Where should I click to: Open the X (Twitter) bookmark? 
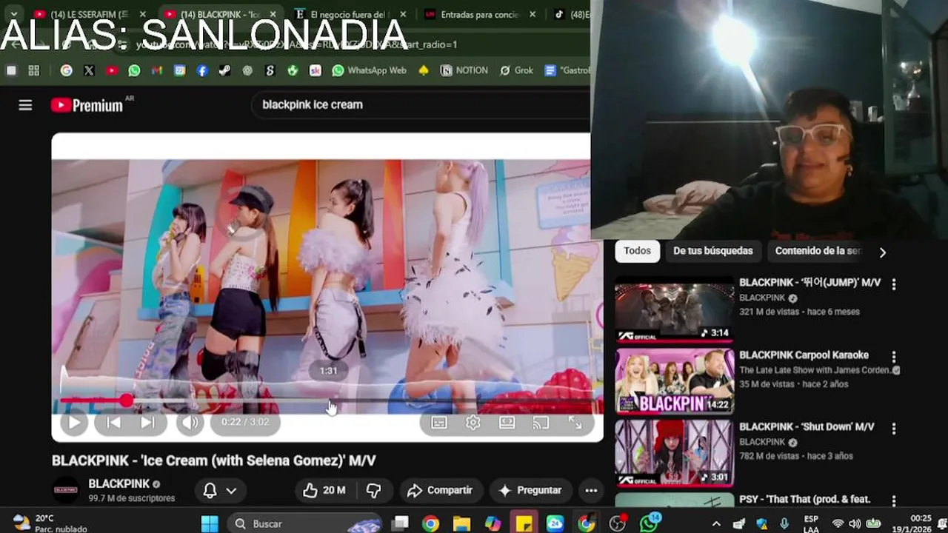(x=89, y=70)
